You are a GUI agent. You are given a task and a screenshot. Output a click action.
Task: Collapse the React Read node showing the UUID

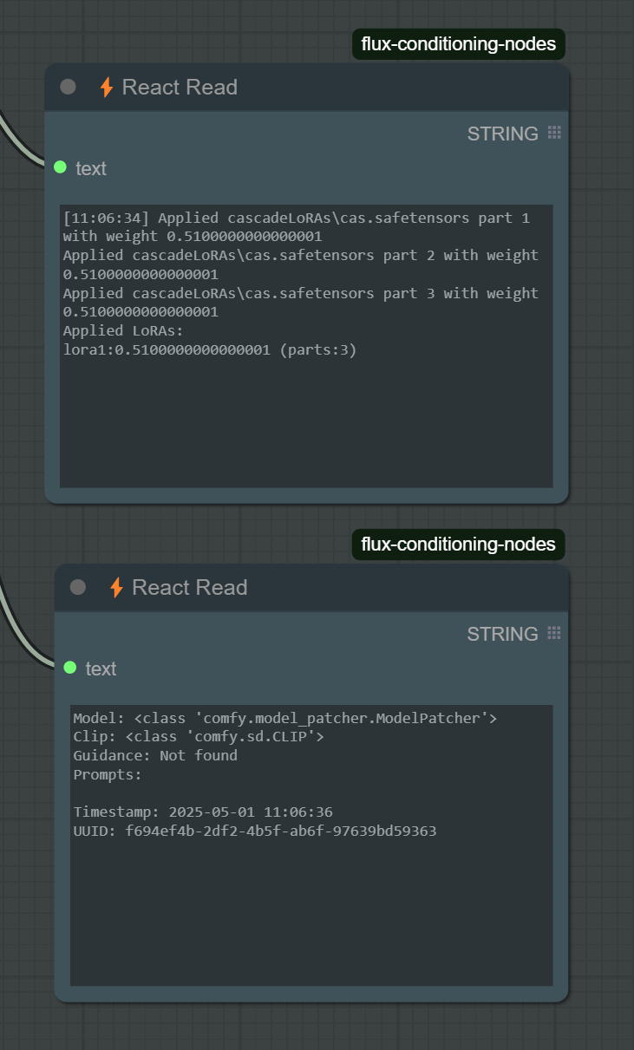(77, 587)
